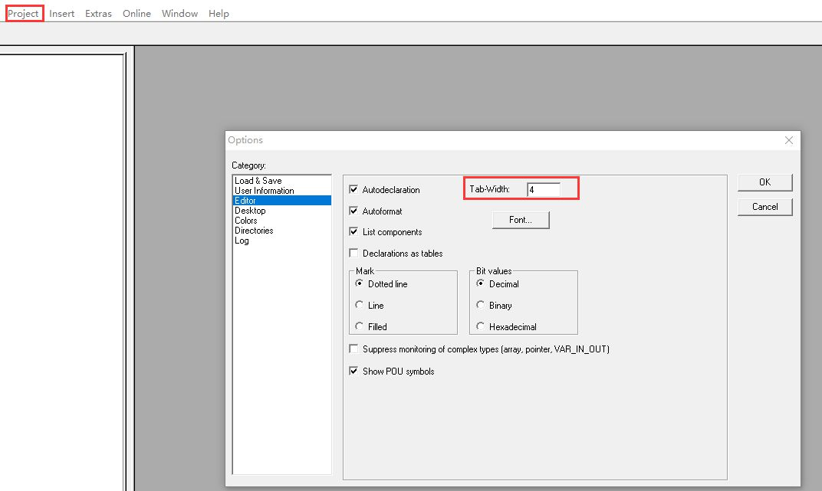Viewport: 822px width, 491px height.
Task: Toggle the Autodeclaration checkbox
Action: [x=353, y=189]
